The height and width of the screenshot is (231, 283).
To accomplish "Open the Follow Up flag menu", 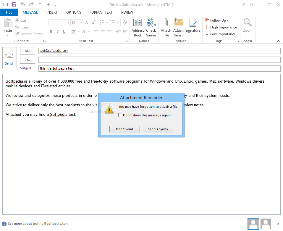I will (217, 20).
